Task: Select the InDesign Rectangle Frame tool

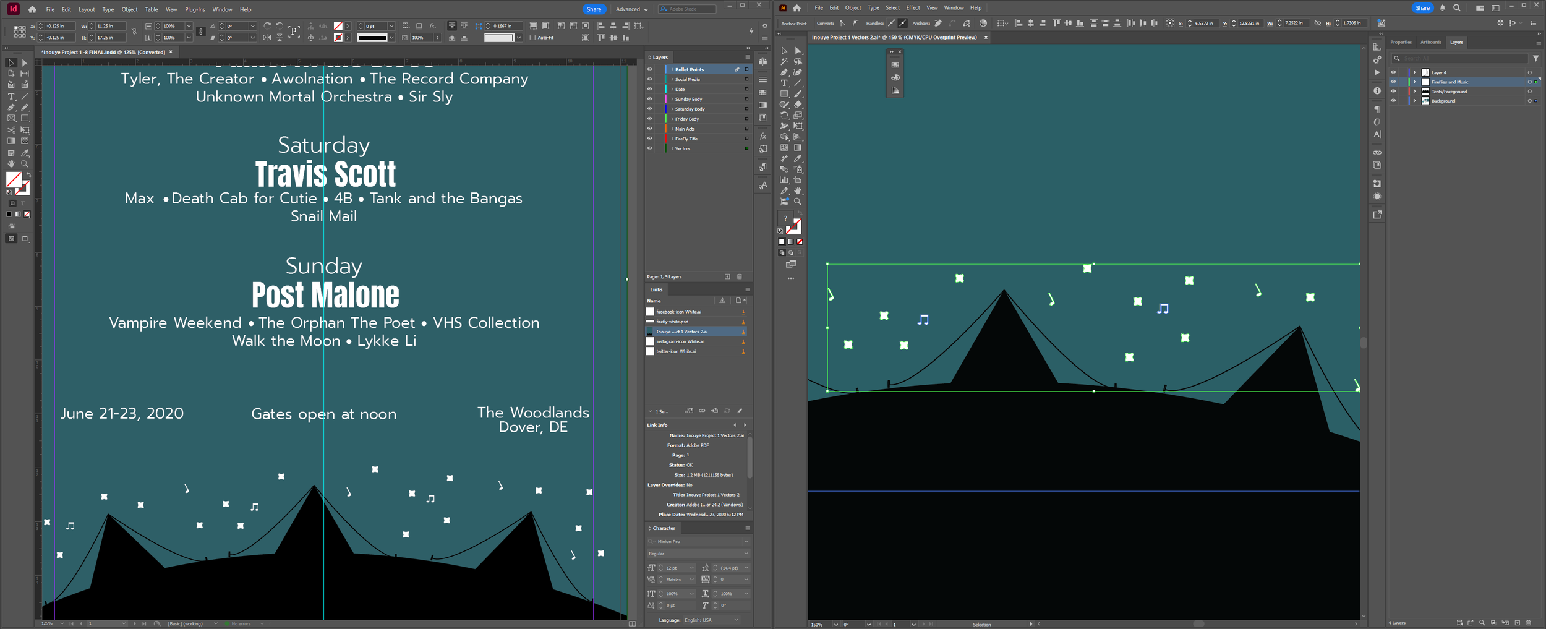Action: 11,118
